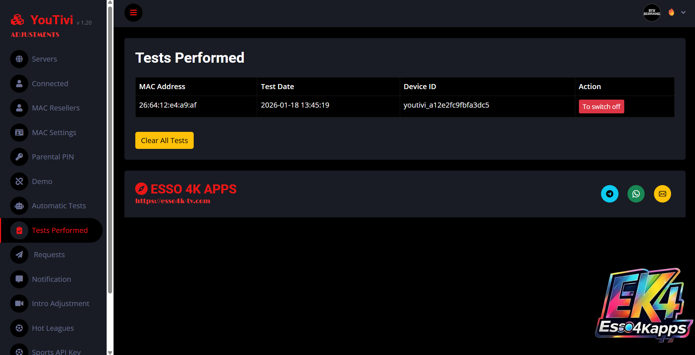Screen dimensions: 695x355
Task: Open the WhatsApp contact icon
Action: click(636, 194)
